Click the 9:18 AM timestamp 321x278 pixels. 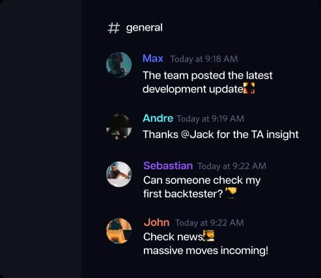204,59
